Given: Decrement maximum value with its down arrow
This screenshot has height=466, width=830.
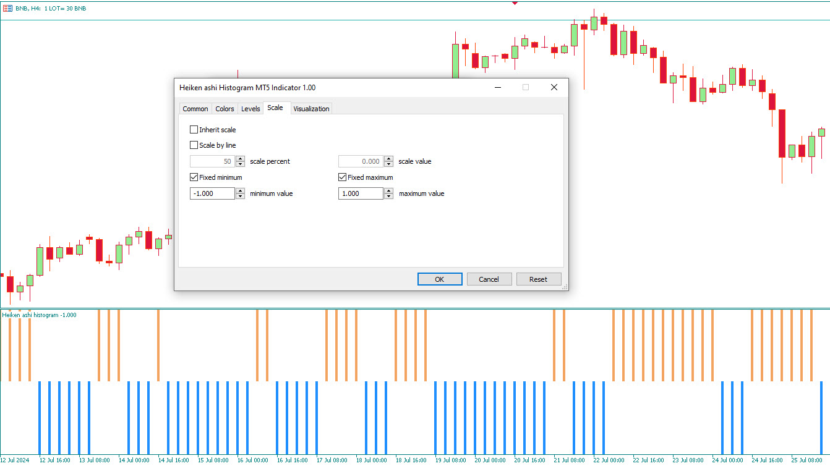Looking at the screenshot, I should (x=388, y=196).
